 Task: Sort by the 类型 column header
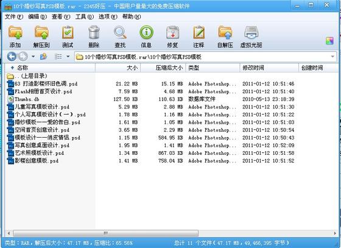(x=213, y=68)
